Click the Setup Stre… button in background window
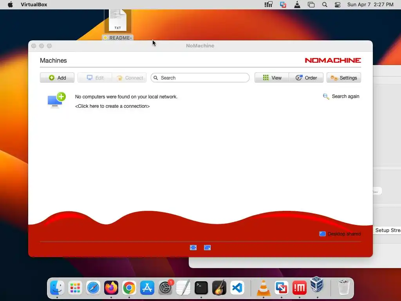Image resolution: width=401 pixels, height=301 pixels. pos(387,230)
